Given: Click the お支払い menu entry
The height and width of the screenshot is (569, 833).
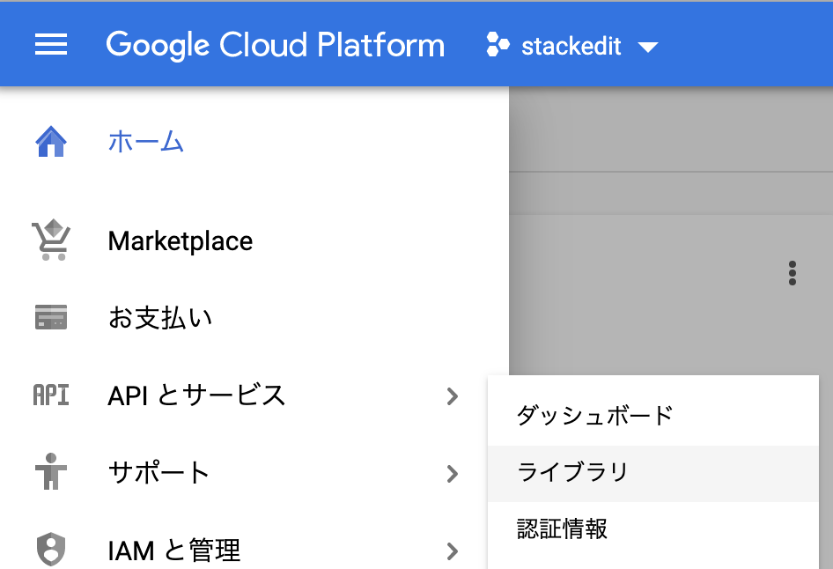Looking at the screenshot, I should [158, 317].
